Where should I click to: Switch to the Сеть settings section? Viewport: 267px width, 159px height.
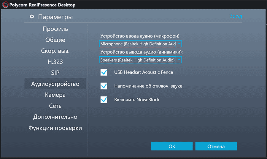pyautogui.click(x=55, y=106)
